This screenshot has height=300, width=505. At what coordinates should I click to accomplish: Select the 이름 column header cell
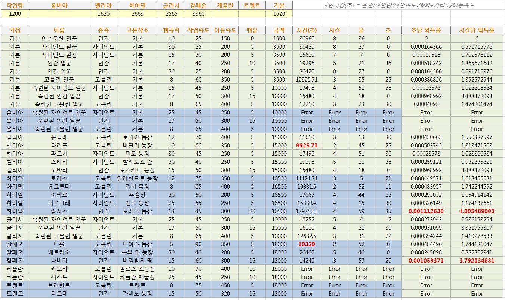pyautogui.click(x=59, y=30)
